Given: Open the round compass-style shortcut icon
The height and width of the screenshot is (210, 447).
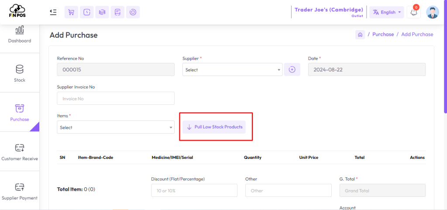Looking at the screenshot, I should coord(133,12).
